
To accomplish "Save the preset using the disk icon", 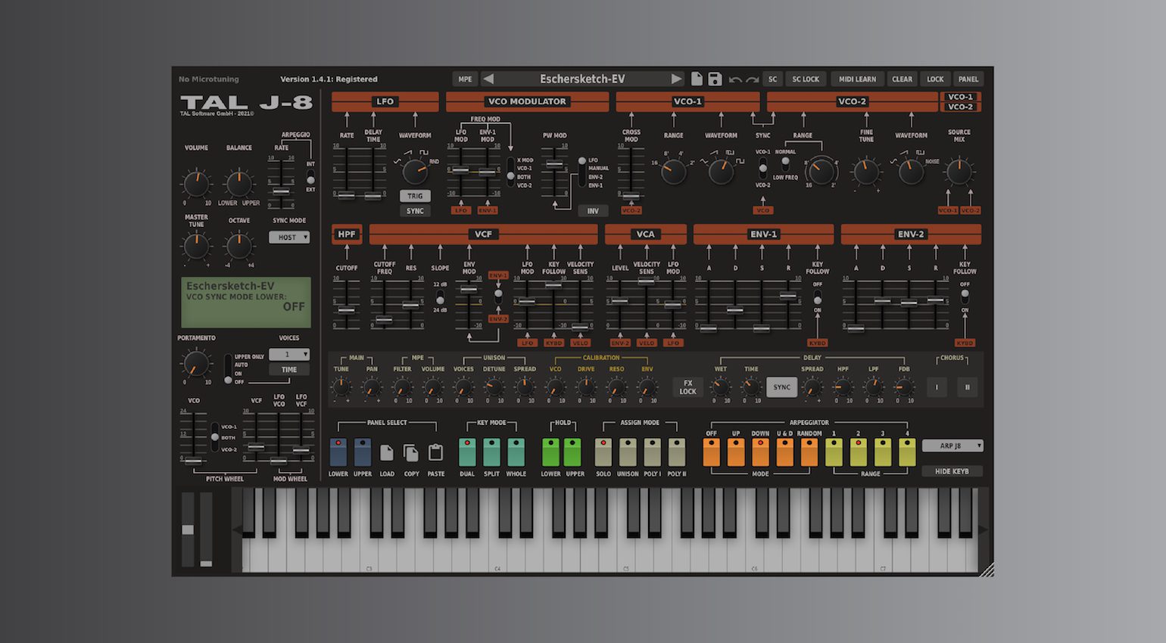I will (714, 78).
